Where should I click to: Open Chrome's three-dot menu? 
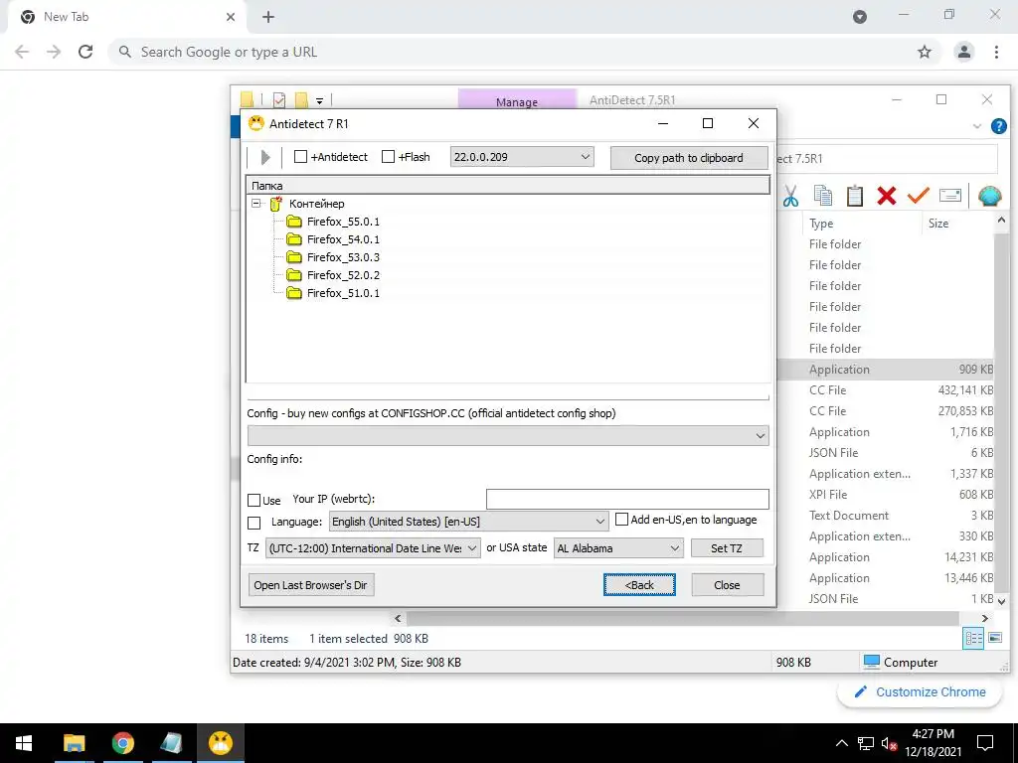tap(996, 52)
